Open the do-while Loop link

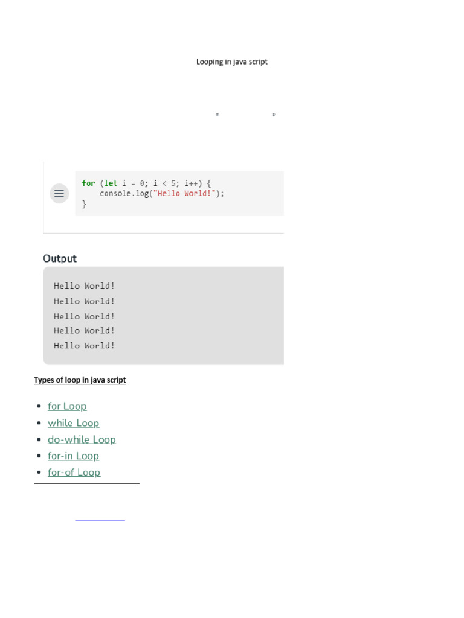click(x=82, y=439)
